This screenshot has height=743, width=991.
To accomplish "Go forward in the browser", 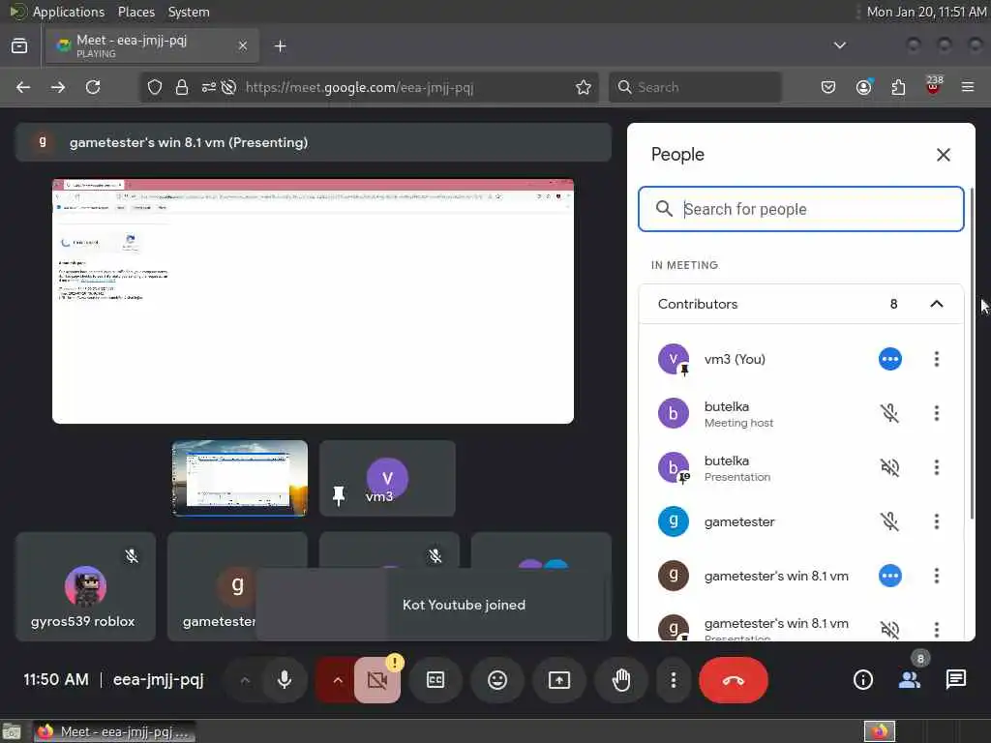I will [58, 87].
